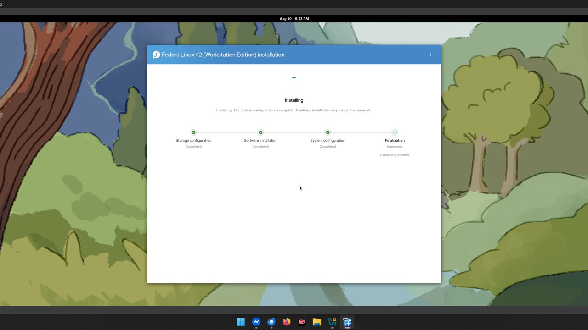This screenshot has height=330, width=588.
Task: Open the Windows Start menu
Action: pos(241,322)
